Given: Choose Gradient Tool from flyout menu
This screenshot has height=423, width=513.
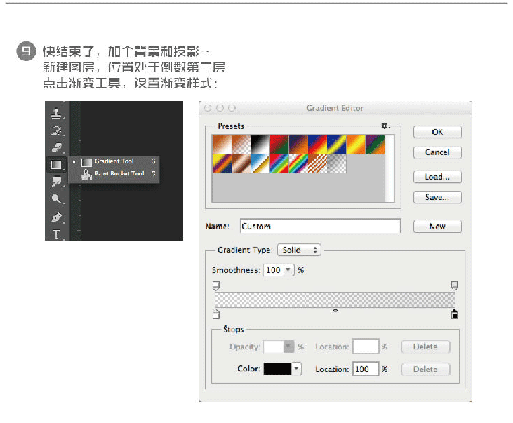Looking at the screenshot, I should pyautogui.click(x=114, y=161).
